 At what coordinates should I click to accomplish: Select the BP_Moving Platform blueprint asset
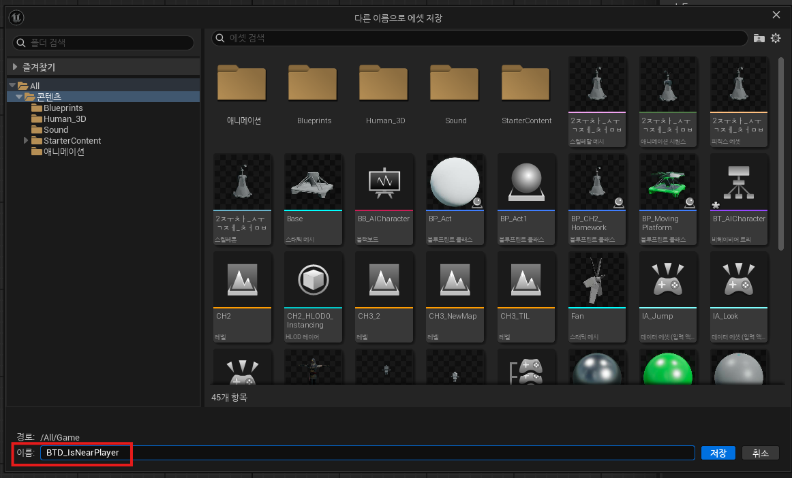(x=668, y=200)
